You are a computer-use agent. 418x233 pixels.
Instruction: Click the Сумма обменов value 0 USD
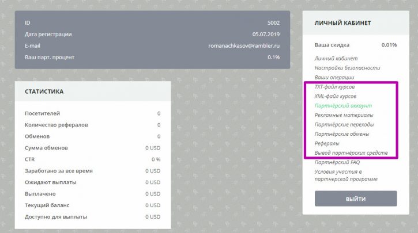(x=153, y=148)
